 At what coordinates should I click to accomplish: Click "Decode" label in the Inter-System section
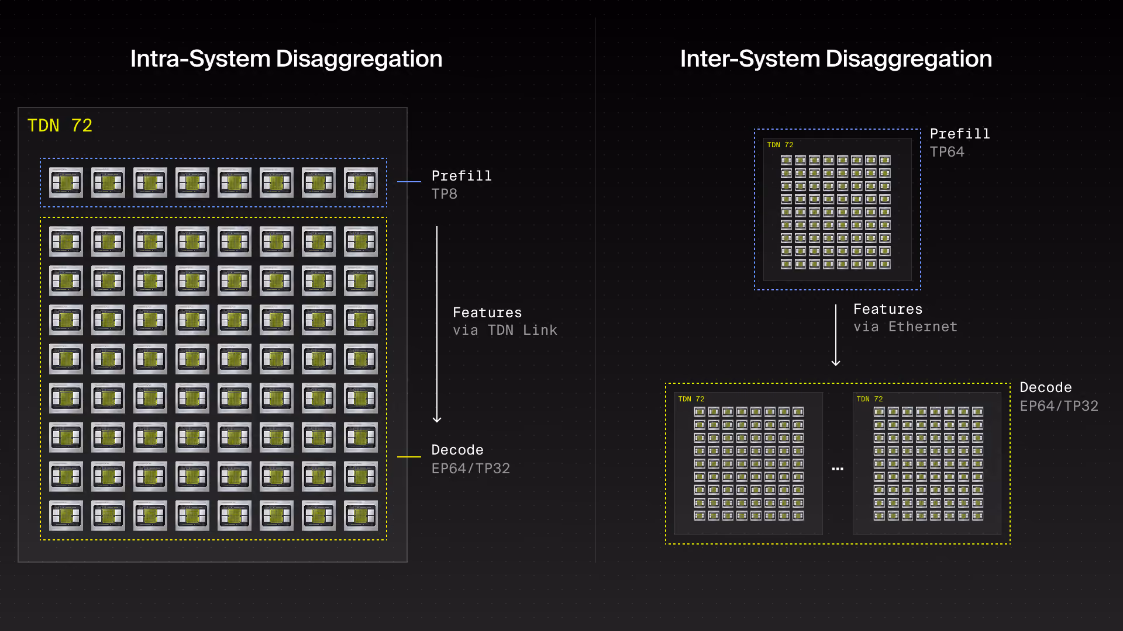point(1046,387)
